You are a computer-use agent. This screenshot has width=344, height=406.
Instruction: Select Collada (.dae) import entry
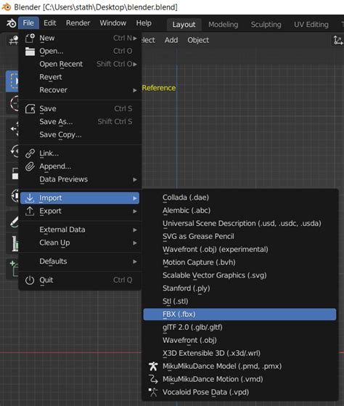[239, 198]
